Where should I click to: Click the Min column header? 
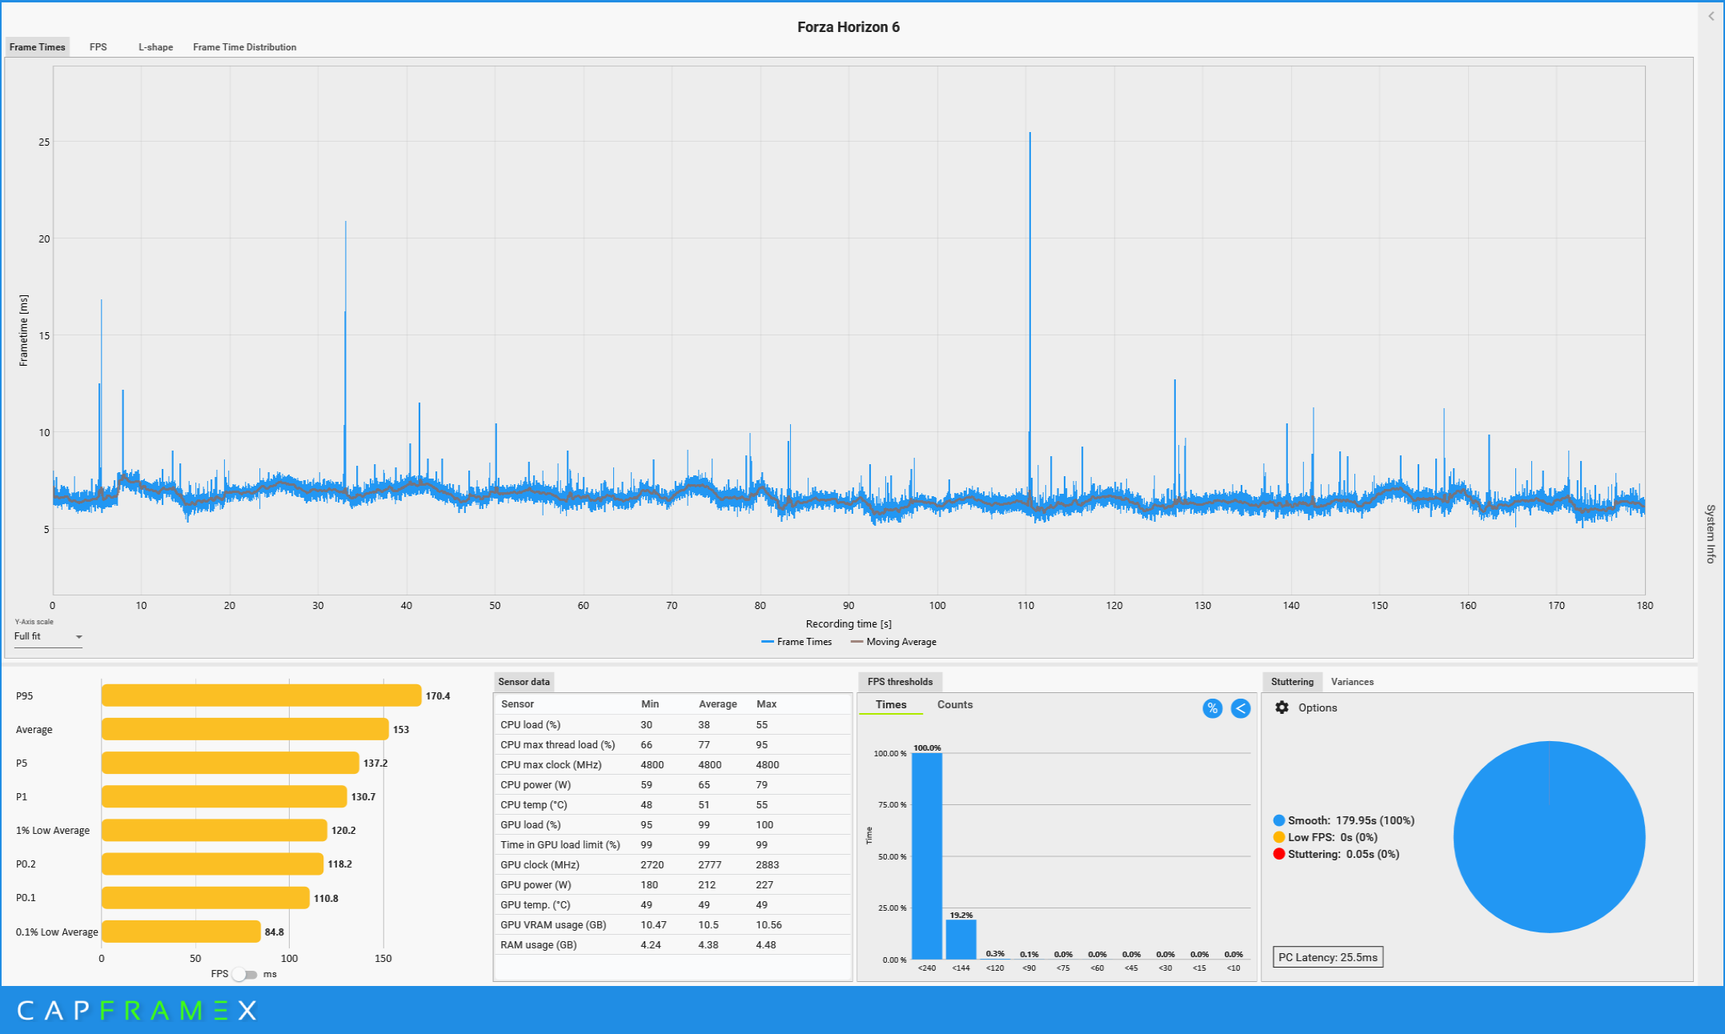[650, 704]
